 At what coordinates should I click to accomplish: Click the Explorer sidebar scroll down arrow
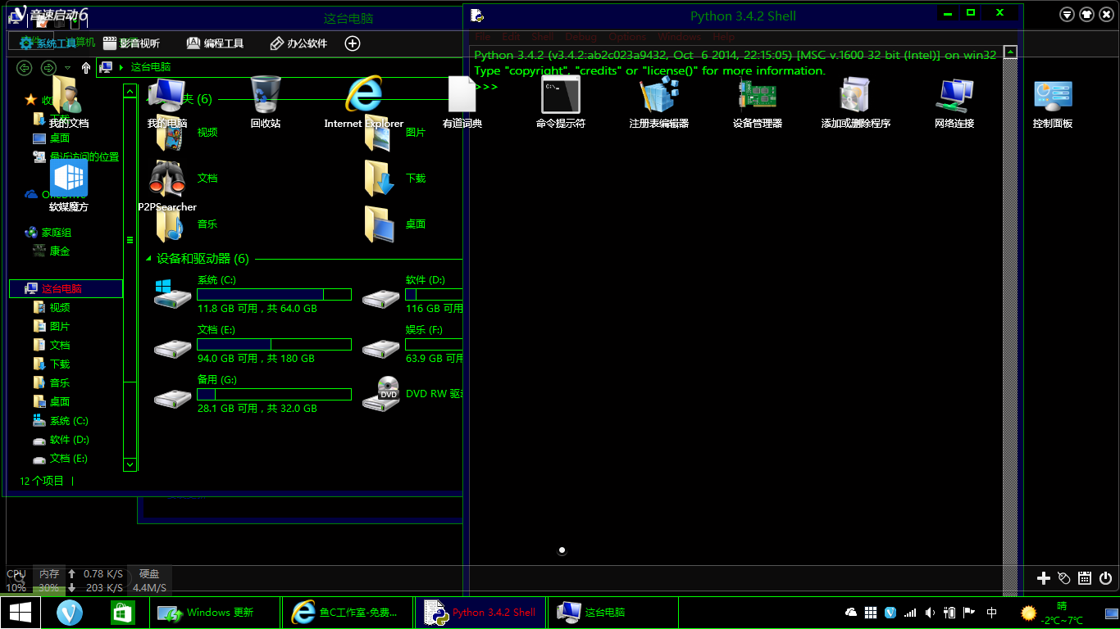(130, 464)
